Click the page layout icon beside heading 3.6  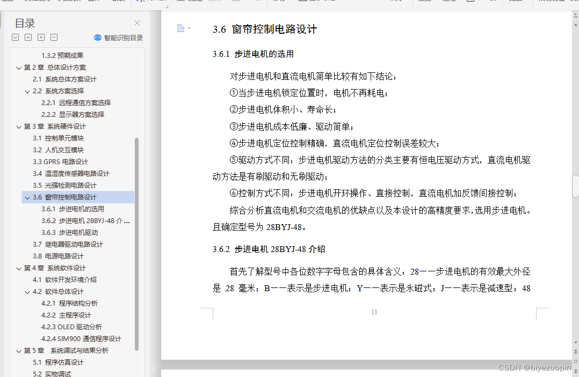point(180,28)
